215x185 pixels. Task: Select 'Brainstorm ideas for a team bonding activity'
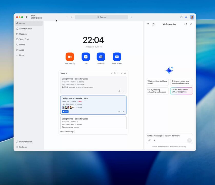click(181, 82)
